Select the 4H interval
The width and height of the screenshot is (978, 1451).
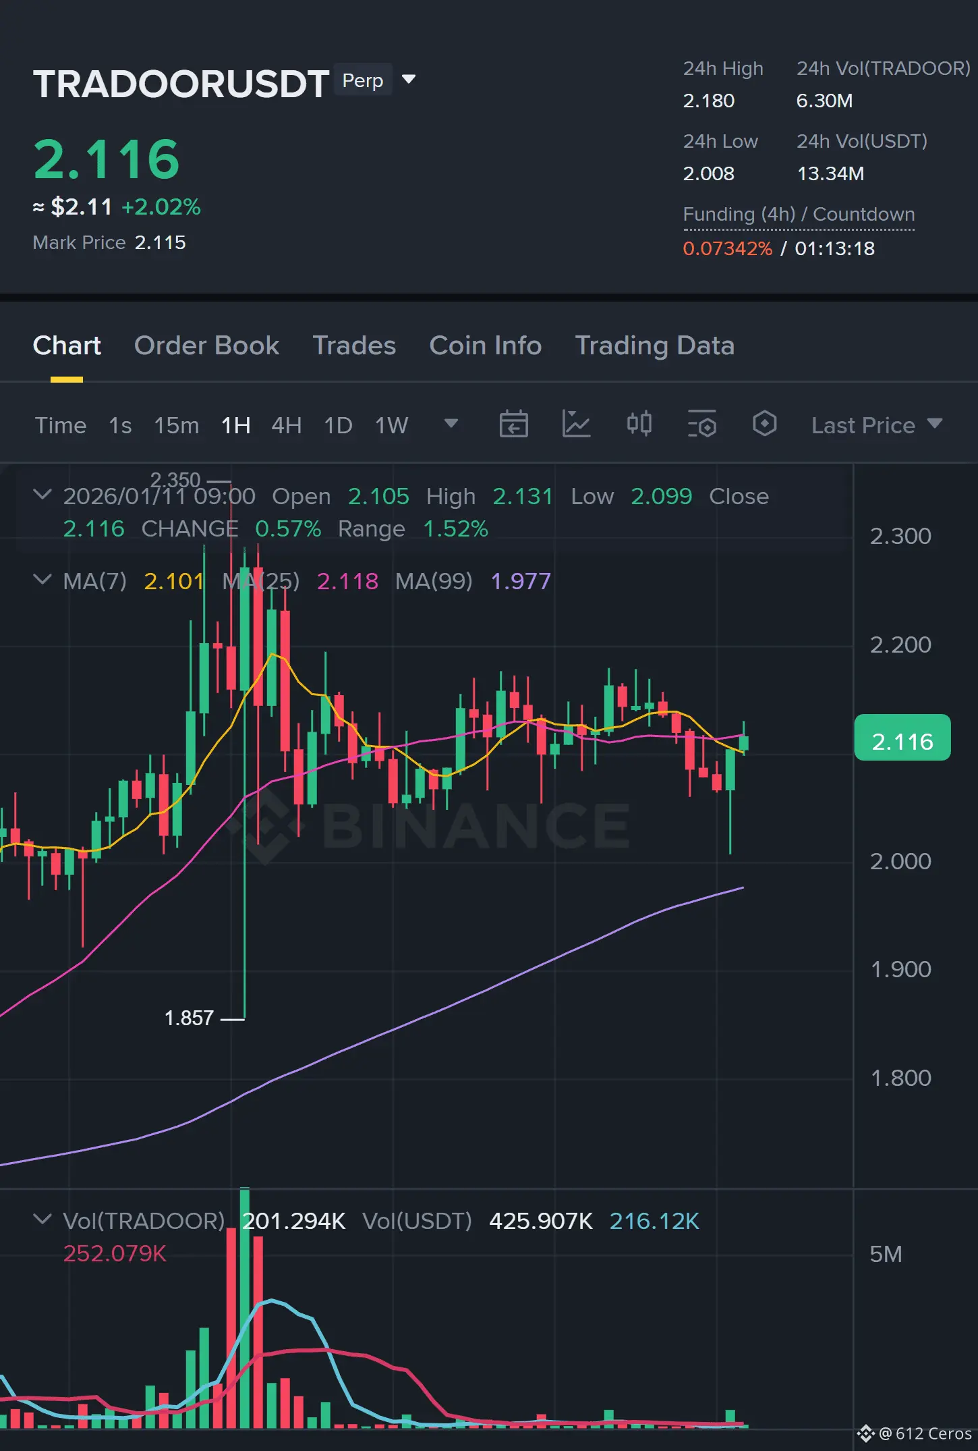[x=286, y=425]
